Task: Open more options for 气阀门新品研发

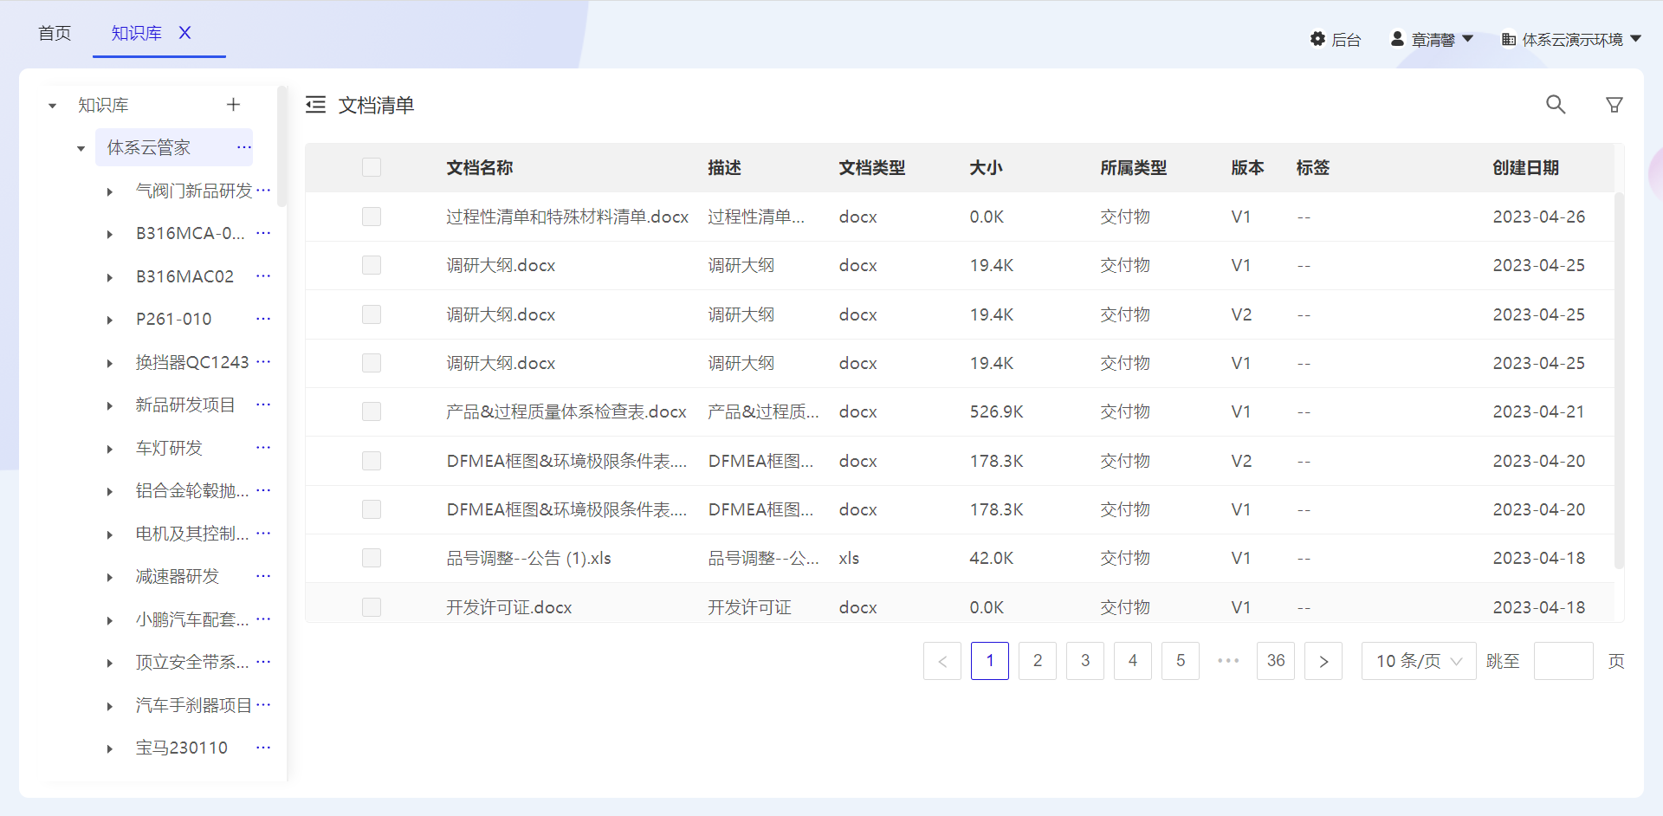Action: click(264, 190)
